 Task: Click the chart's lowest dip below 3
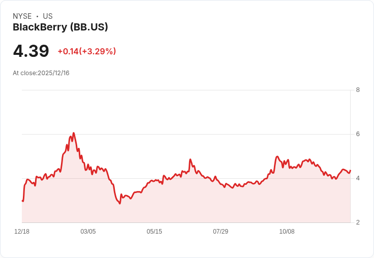(120, 203)
